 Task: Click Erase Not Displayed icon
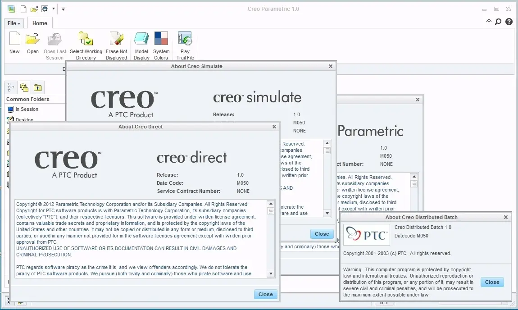[x=117, y=39]
